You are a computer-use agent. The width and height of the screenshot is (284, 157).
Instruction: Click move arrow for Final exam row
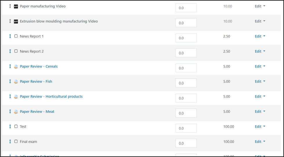tap(10, 141)
